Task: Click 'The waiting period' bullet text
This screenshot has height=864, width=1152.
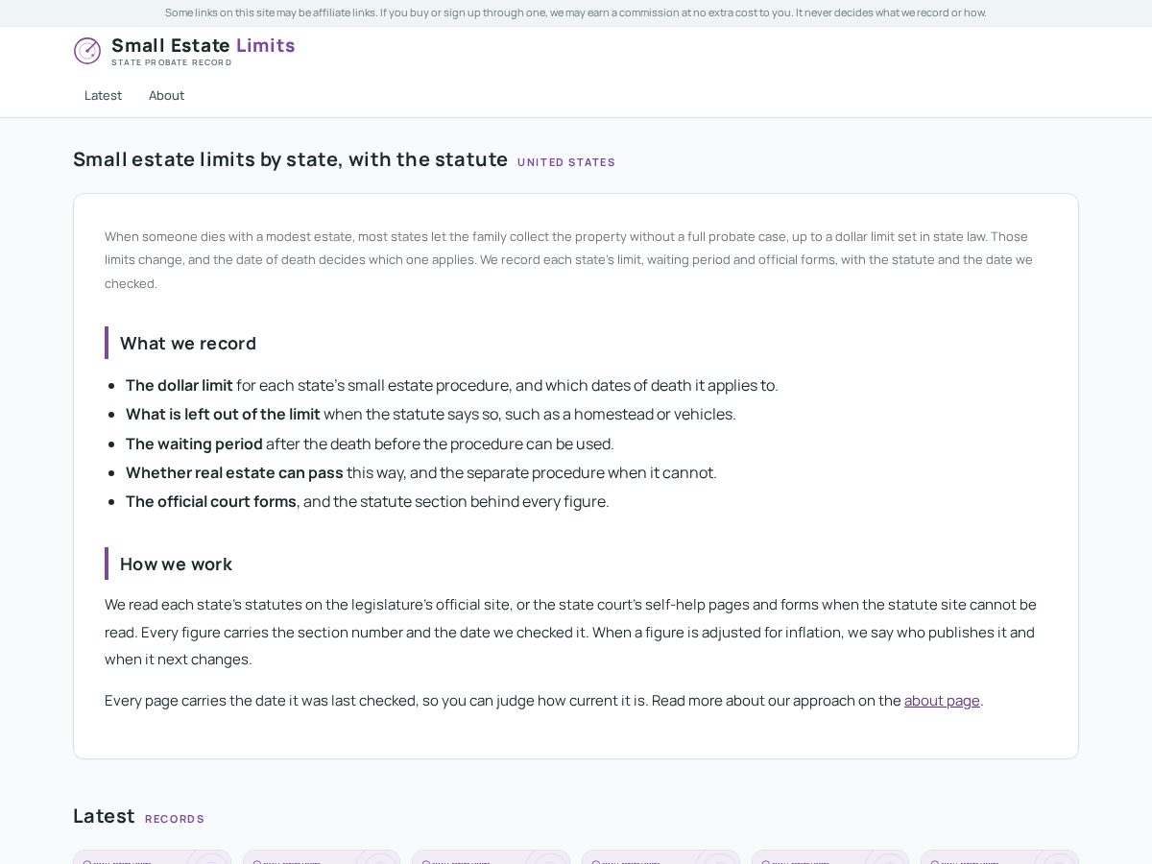Action: (194, 444)
